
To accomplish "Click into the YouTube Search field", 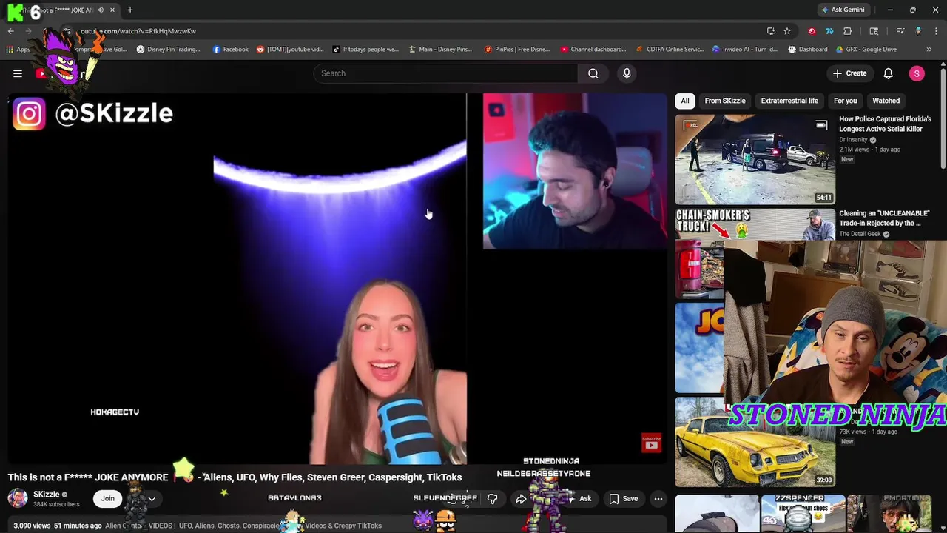I will pos(445,73).
